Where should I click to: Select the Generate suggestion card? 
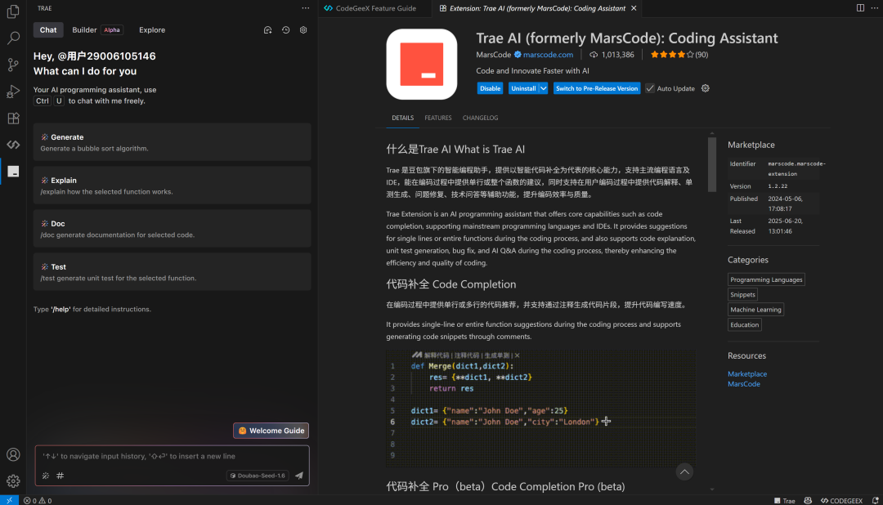coord(173,142)
